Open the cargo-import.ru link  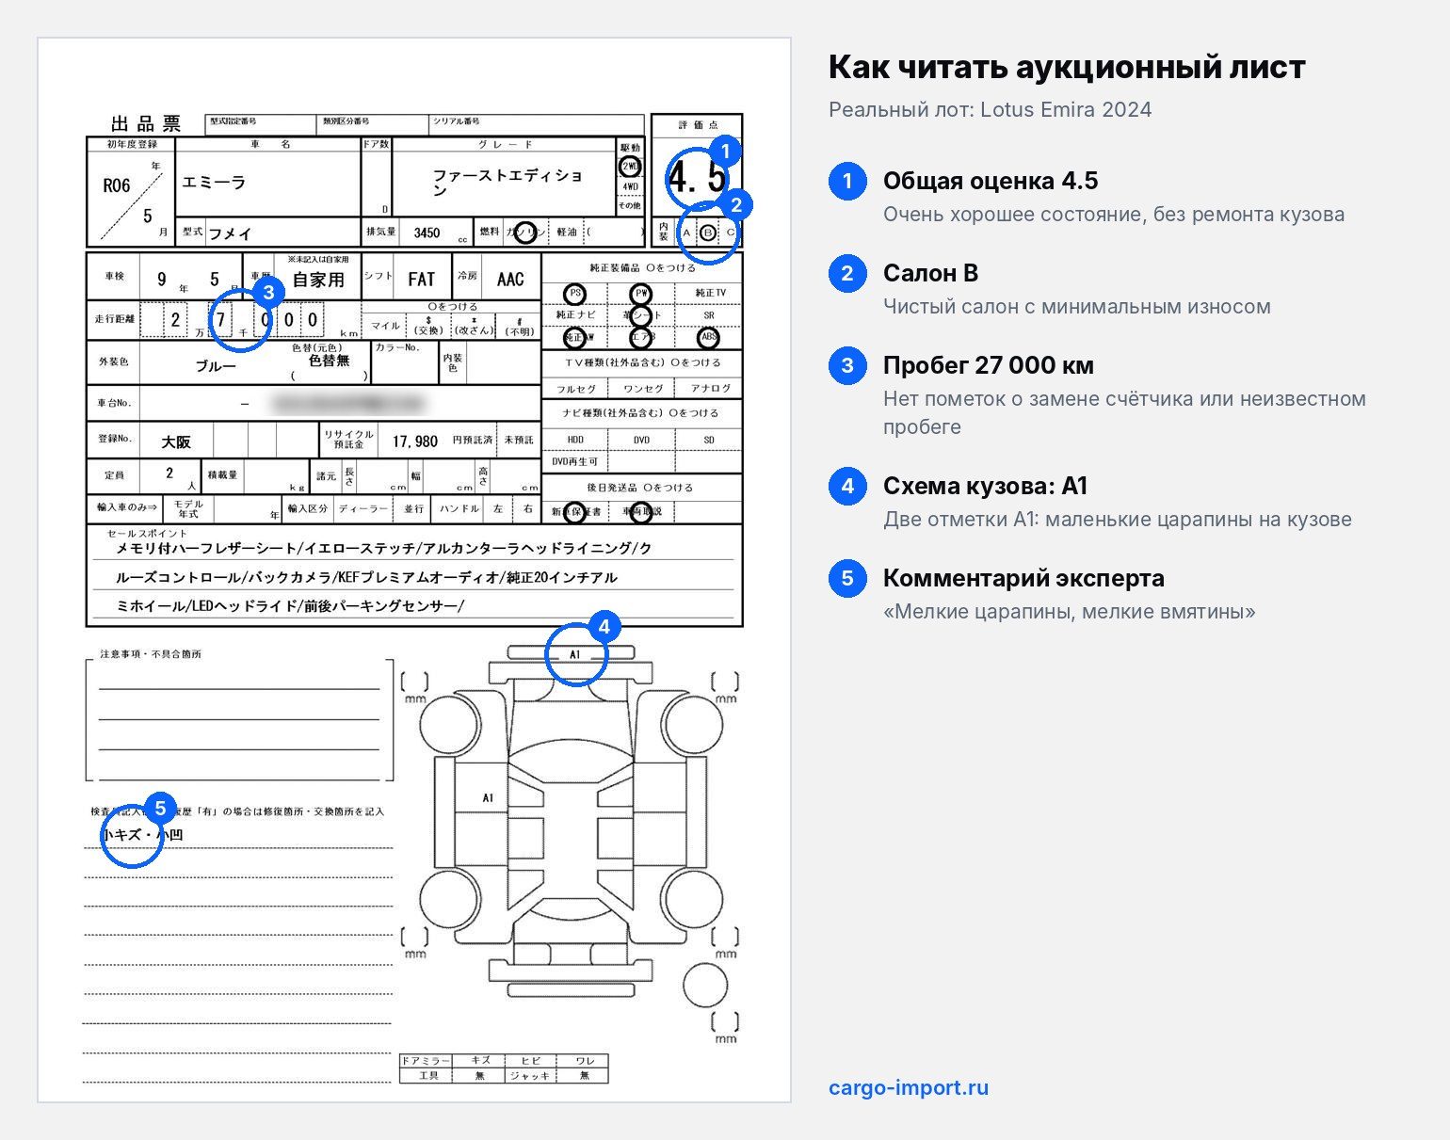(x=909, y=1087)
